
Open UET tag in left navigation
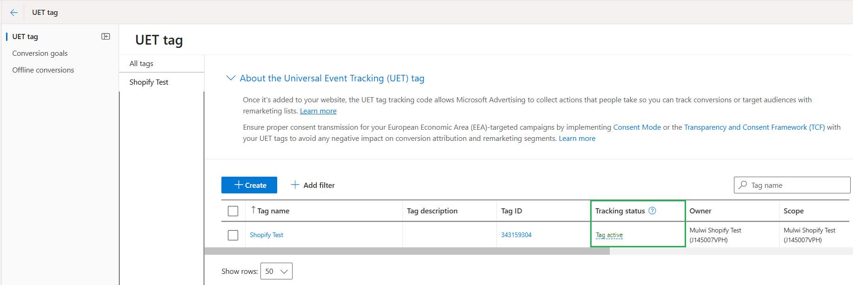click(25, 36)
